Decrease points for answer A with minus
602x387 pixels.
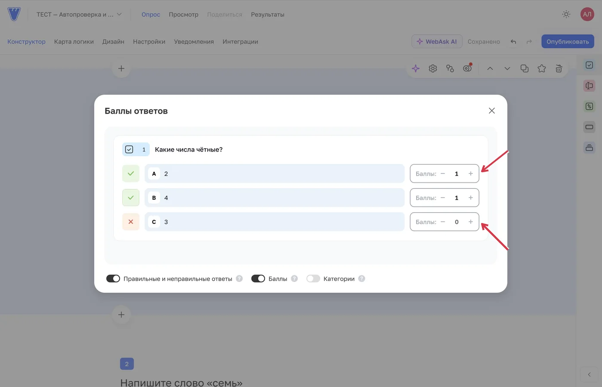[x=443, y=173]
